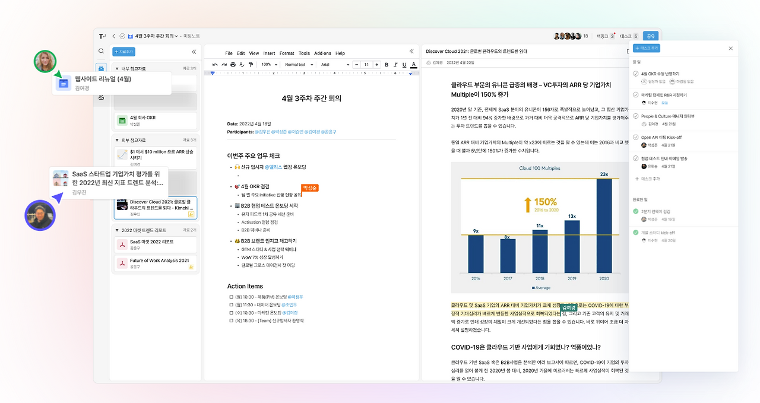Open the spelling check icon
The image size is (760, 403).
[x=242, y=64]
